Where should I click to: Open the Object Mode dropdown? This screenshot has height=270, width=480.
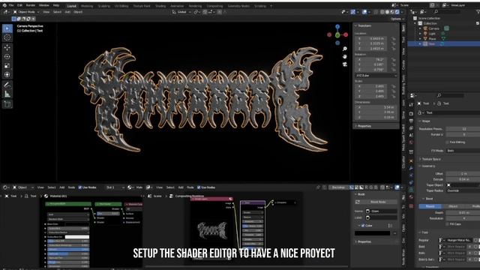[26, 12]
